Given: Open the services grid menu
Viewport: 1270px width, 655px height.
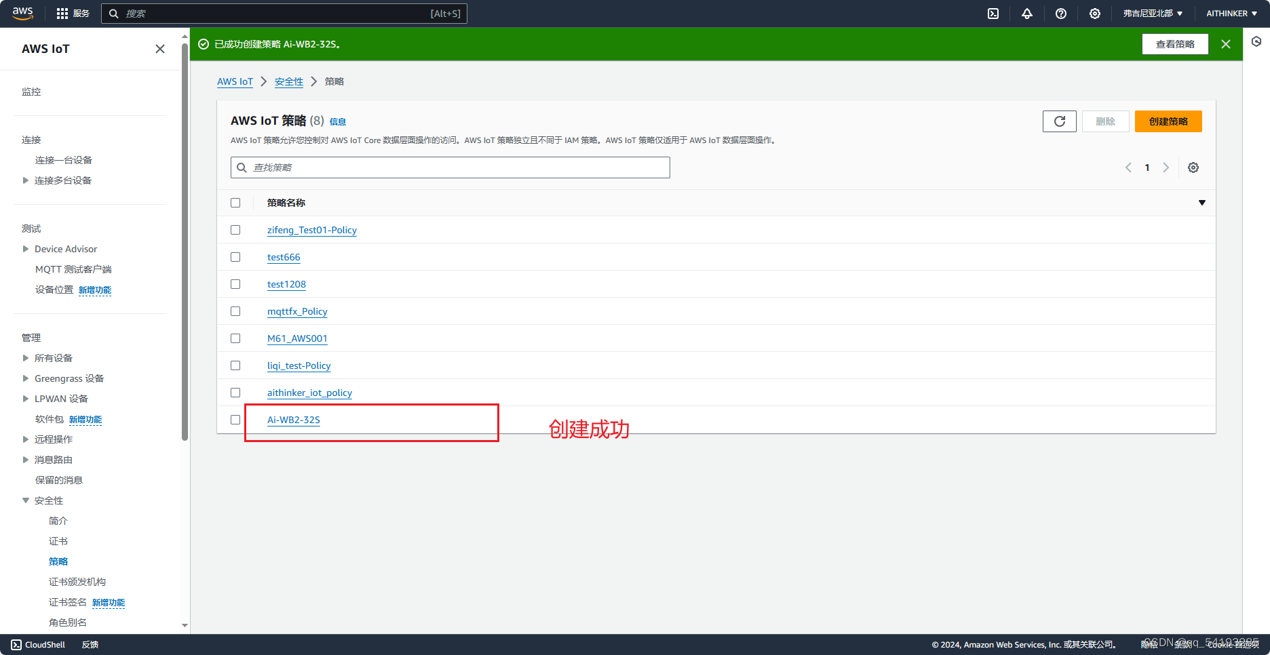Looking at the screenshot, I should [73, 14].
